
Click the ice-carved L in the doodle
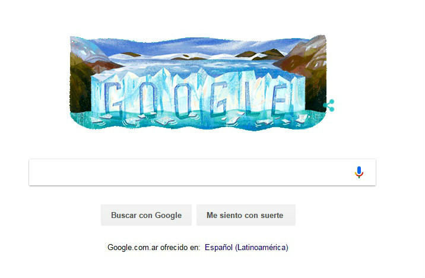click(x=249, y=96)
